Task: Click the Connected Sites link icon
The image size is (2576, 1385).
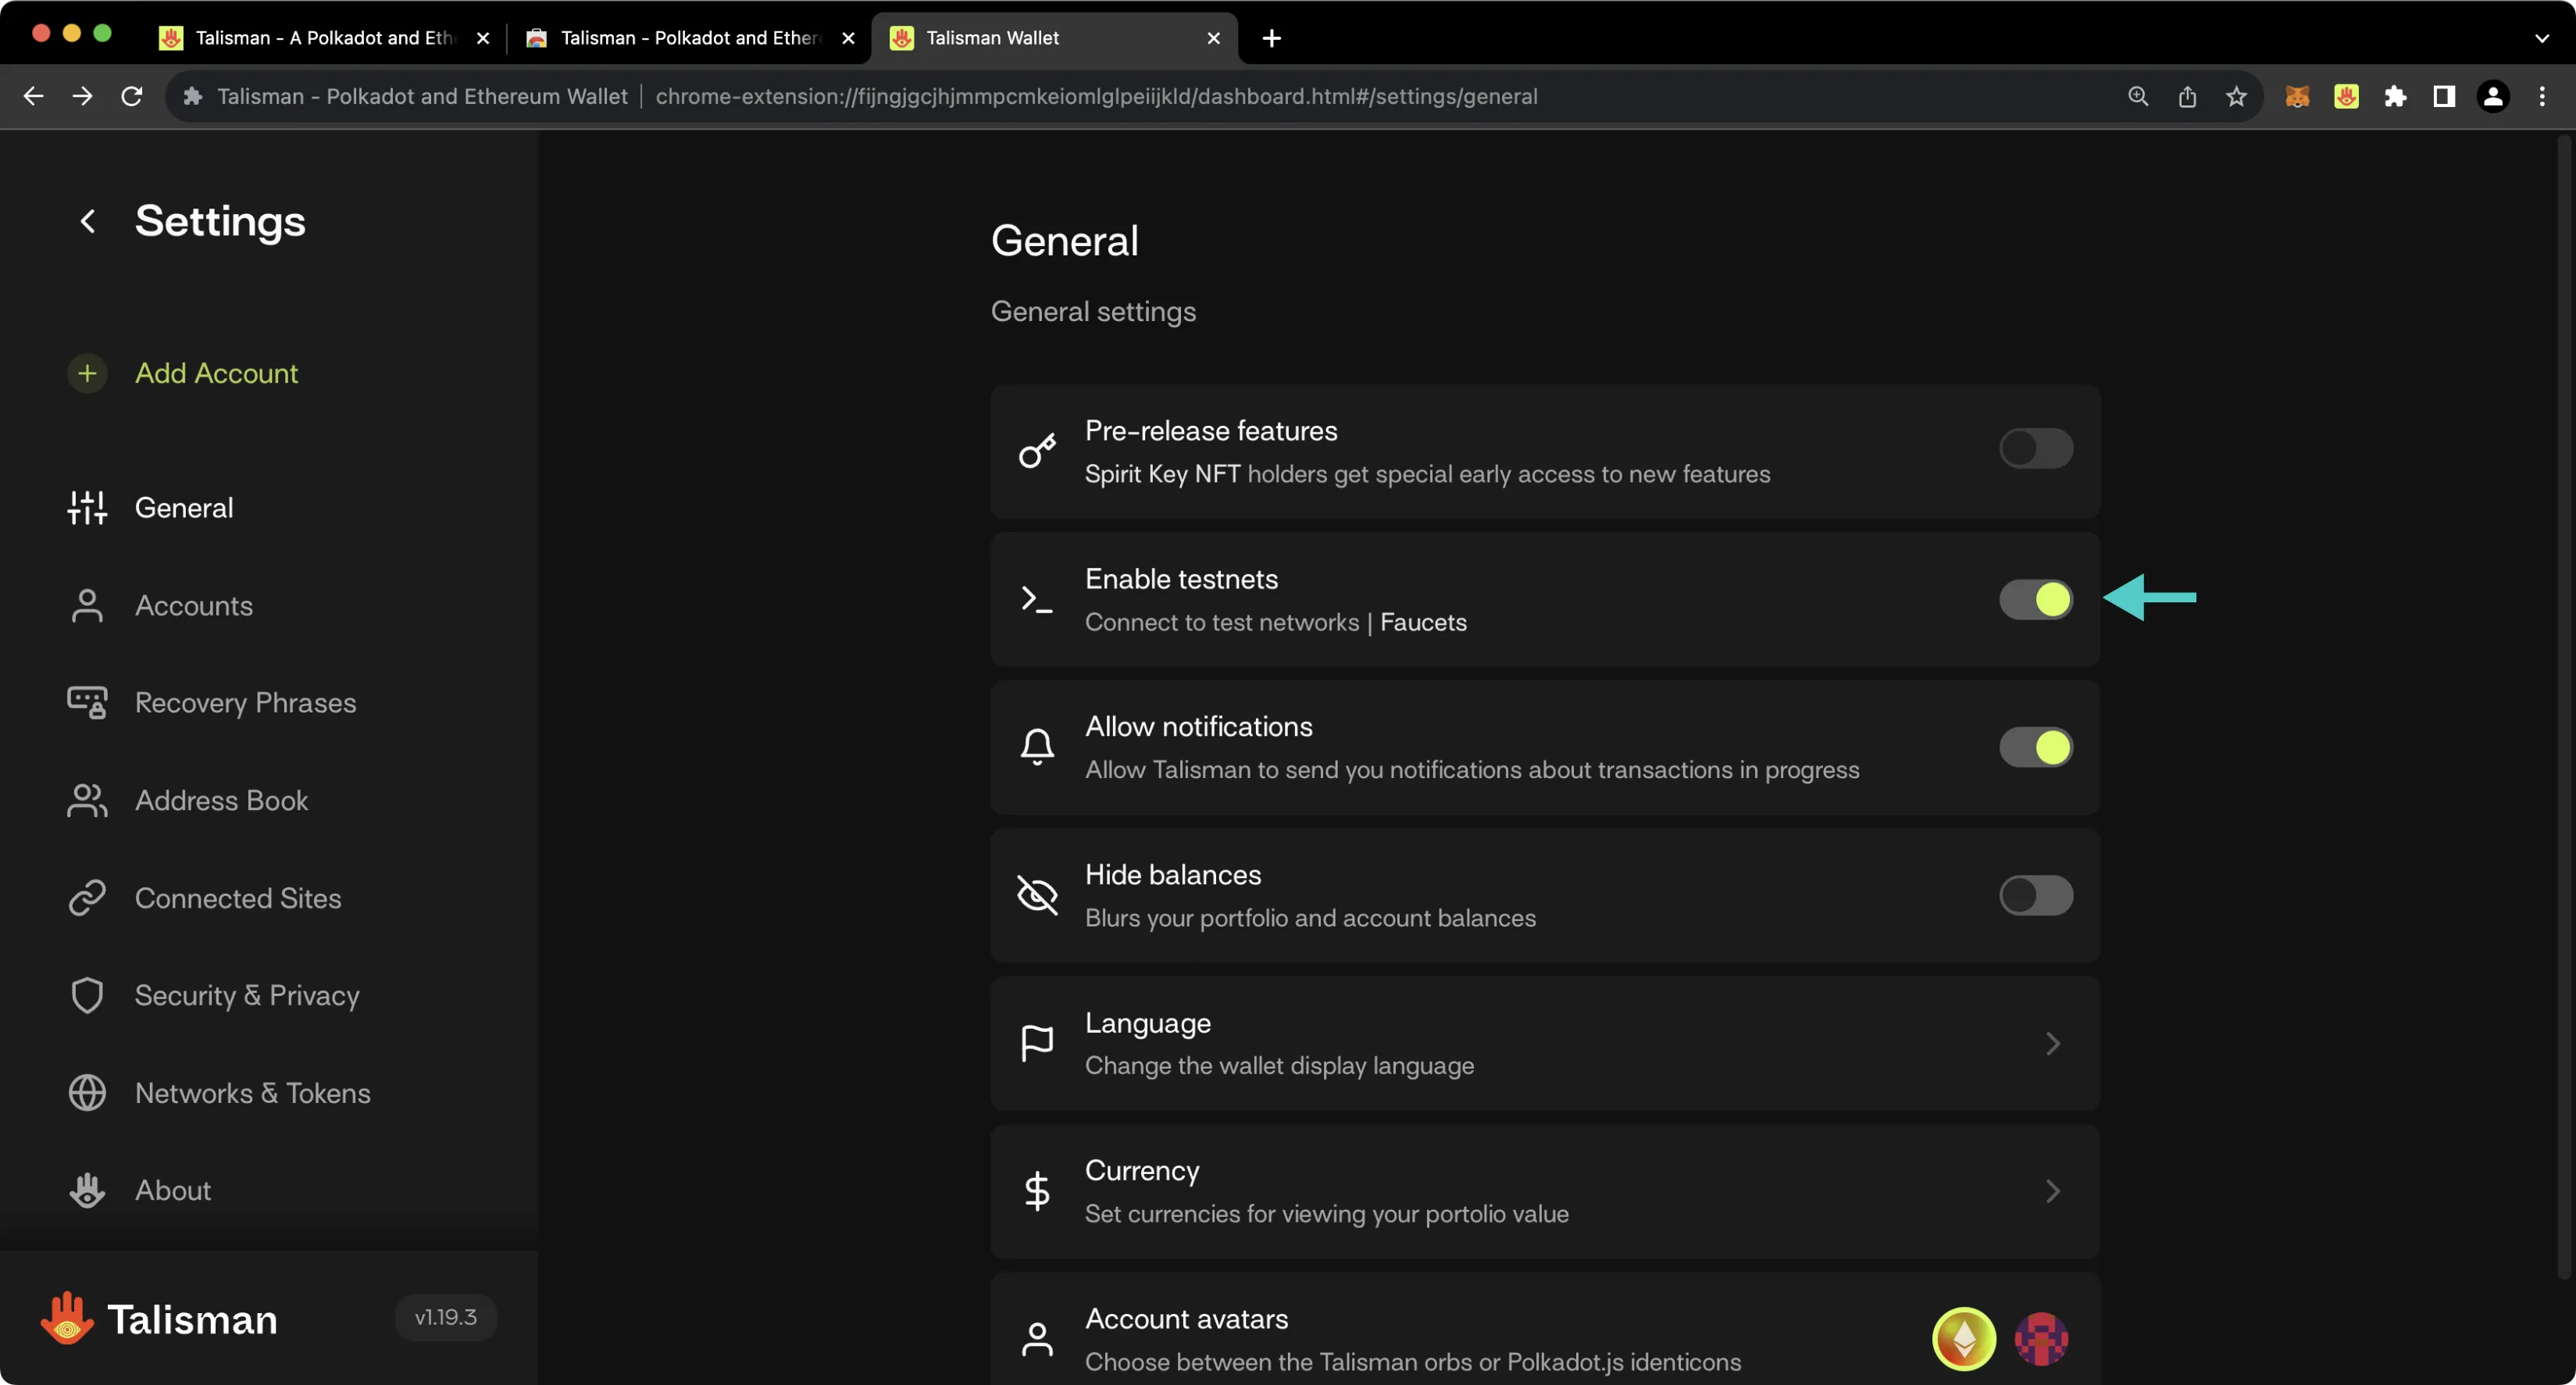Action: tap(87, 898)
